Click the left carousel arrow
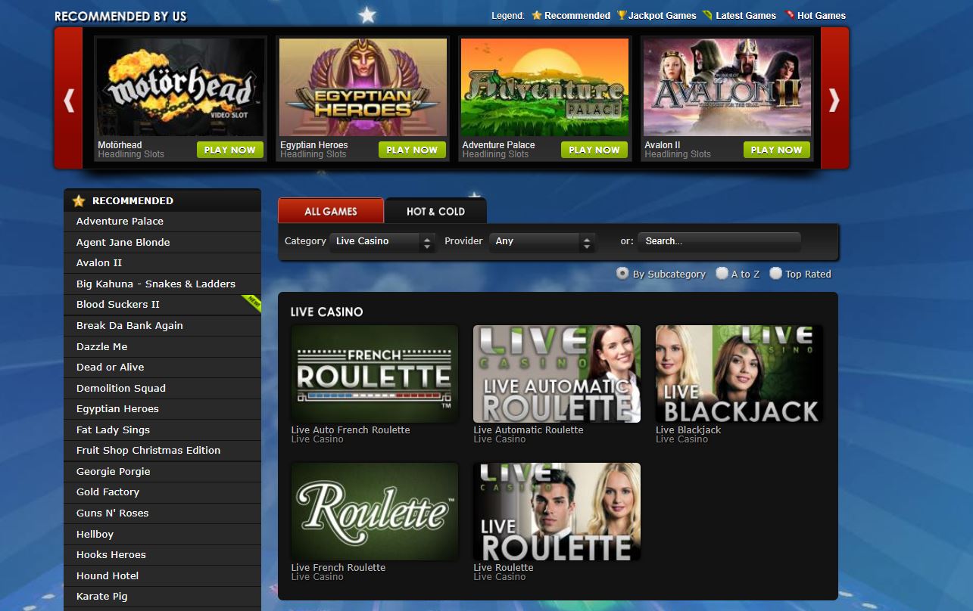This screenshot has width=973, height=611. (69, 99)
